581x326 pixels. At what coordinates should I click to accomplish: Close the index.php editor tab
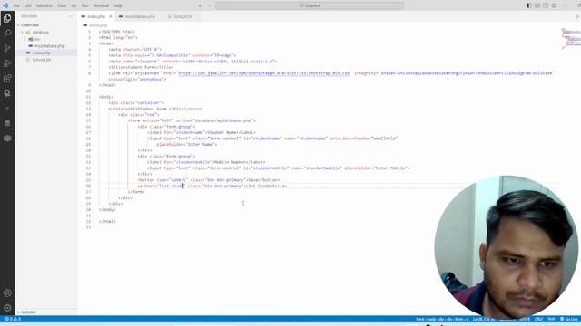(x=111, y=16)
